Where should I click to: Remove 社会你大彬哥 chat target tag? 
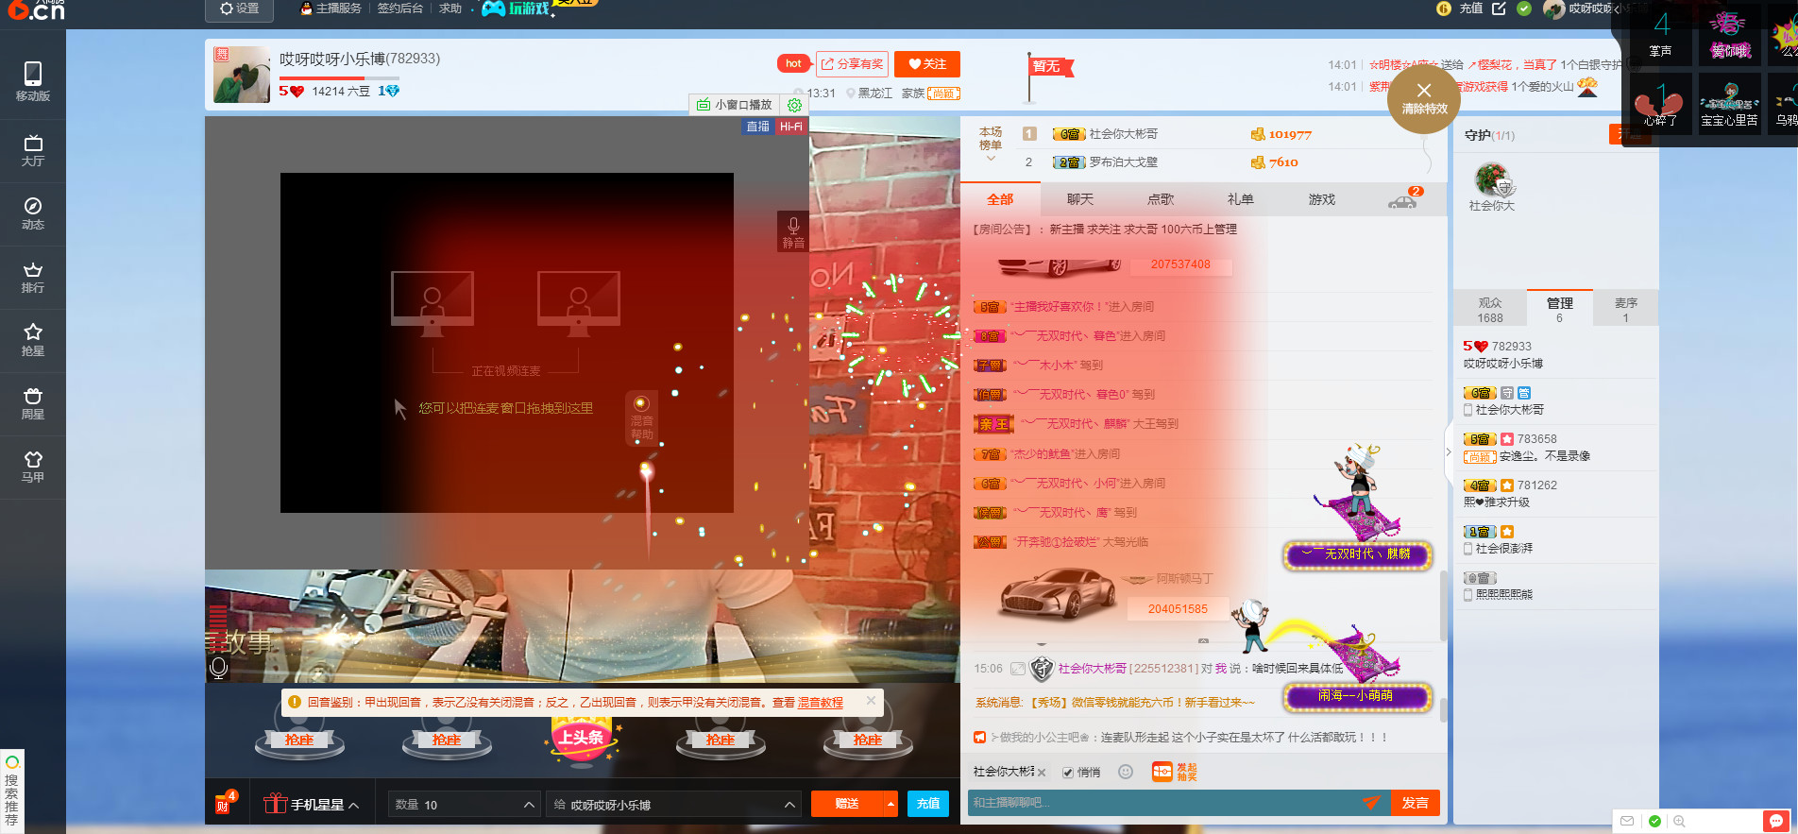[x=1042, y=773]
